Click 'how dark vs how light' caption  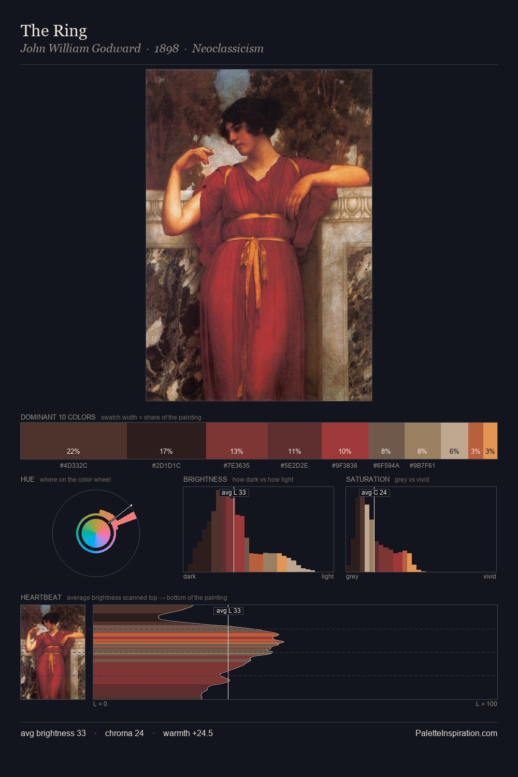coord(263,480)
